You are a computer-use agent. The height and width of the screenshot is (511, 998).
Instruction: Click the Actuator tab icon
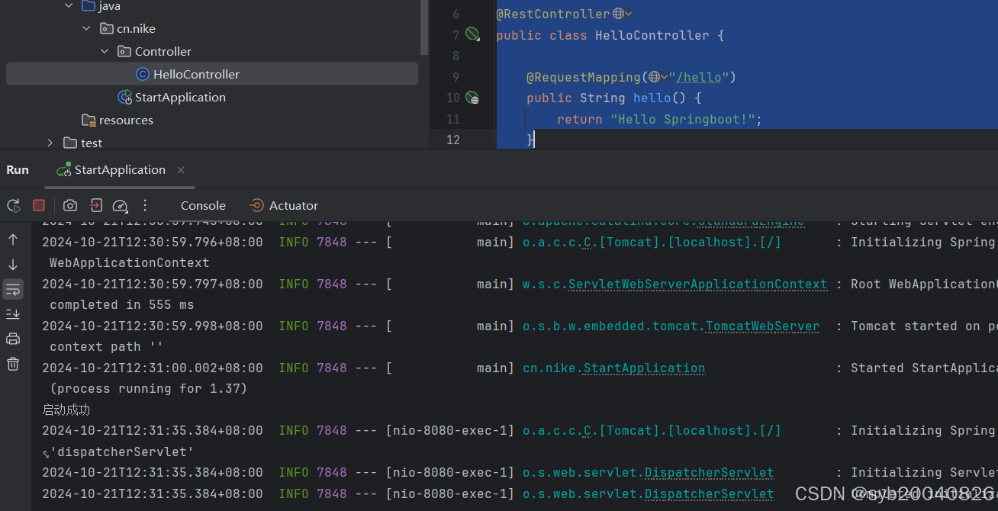pos(257,205)
